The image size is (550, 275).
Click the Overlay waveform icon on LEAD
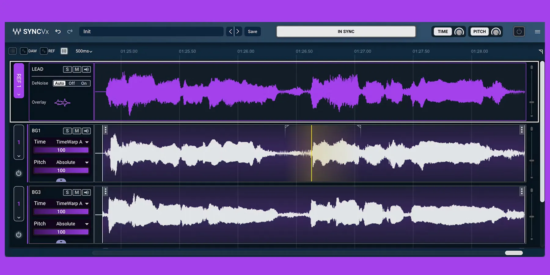click(x=62, y=102)
